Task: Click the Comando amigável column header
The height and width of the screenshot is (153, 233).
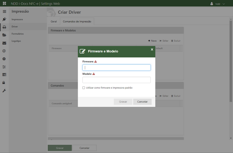Action: (x=62, y=104)
